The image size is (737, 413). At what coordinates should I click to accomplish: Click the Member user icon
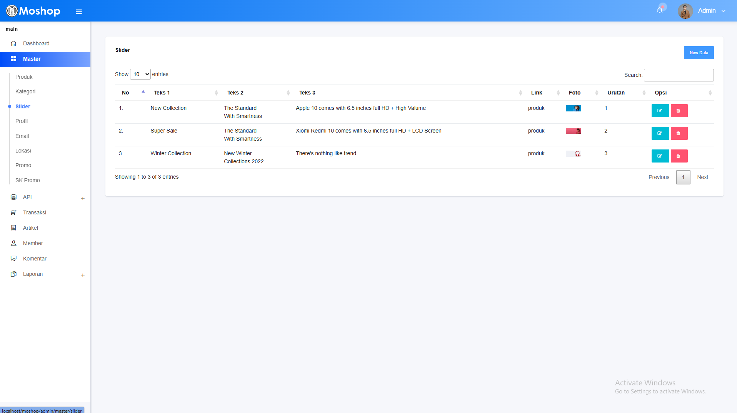tap(13, 243)
